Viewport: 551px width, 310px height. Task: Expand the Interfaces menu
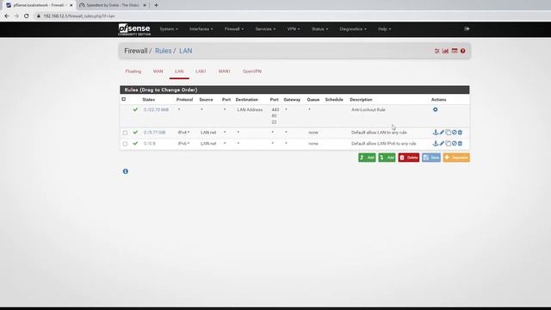[x=201, y=29]
